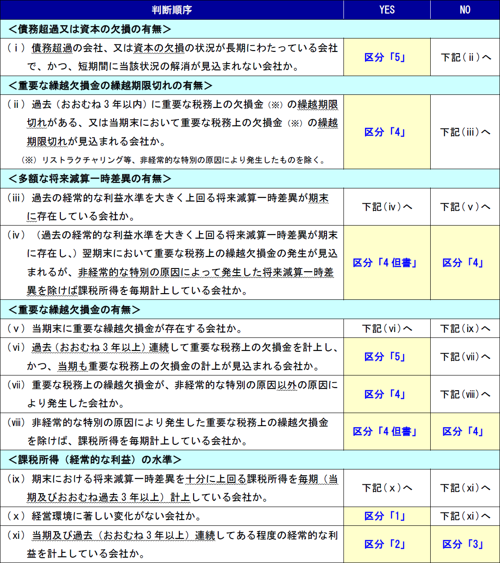
Task: Click the NO column header
Action: (x=465, y=10)
